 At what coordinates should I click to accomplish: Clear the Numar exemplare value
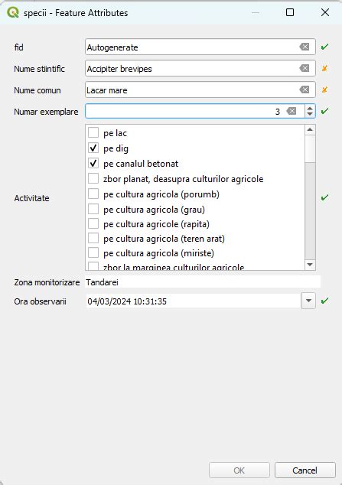292,111
